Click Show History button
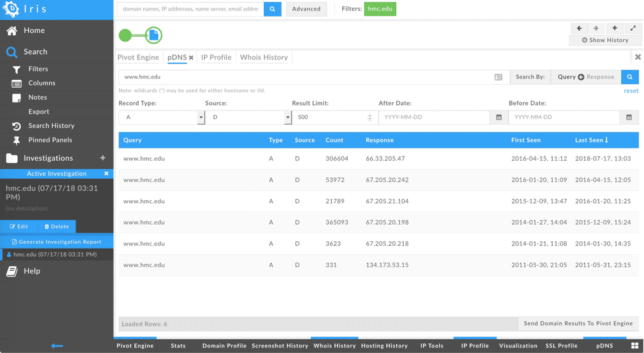Viewport: 644px width, 353px height. pos(605,41)
